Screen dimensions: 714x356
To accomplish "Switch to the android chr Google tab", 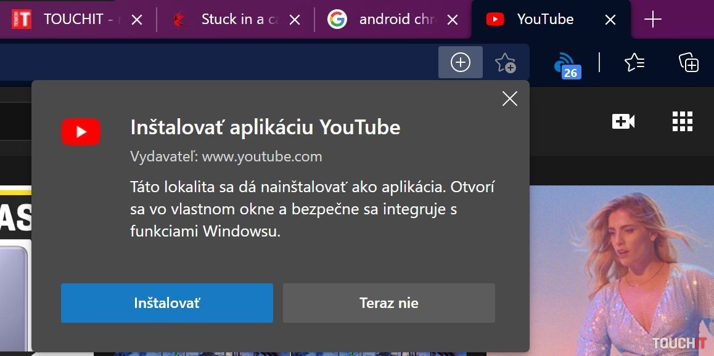I will (x=388, y=20).
